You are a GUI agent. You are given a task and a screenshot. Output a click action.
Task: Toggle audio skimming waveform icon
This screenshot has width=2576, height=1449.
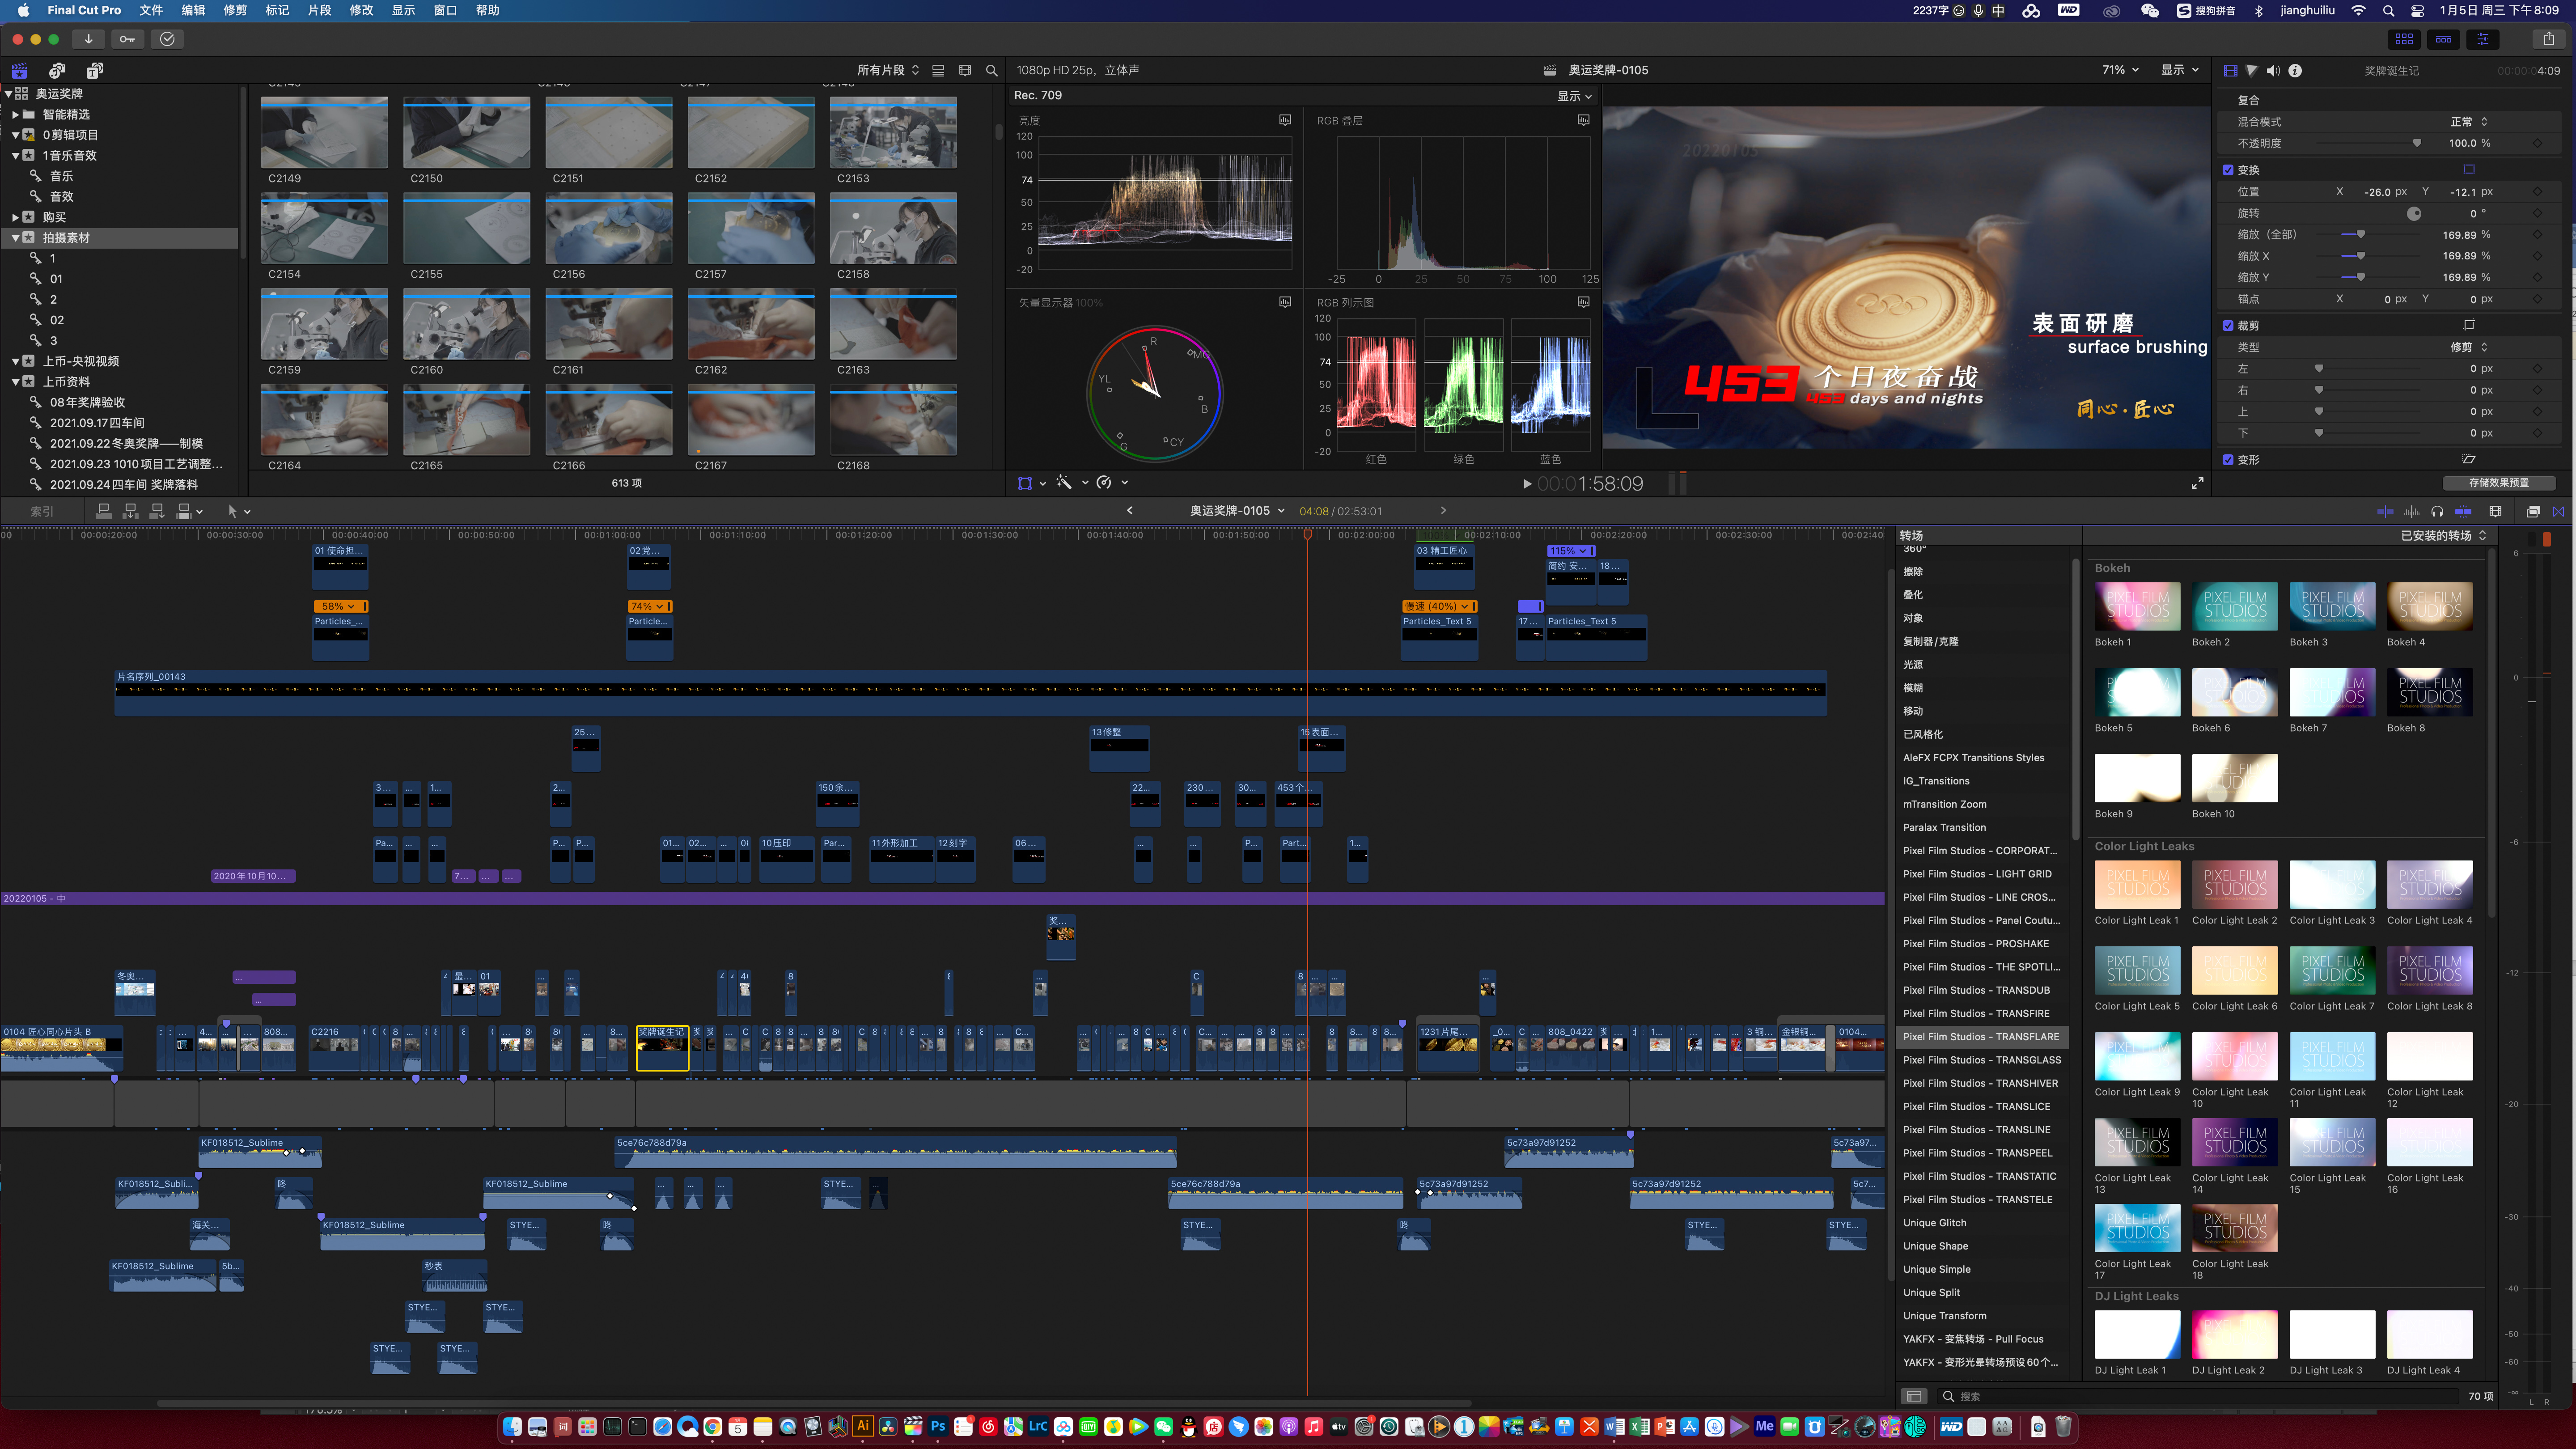[x=2412, y=511]
